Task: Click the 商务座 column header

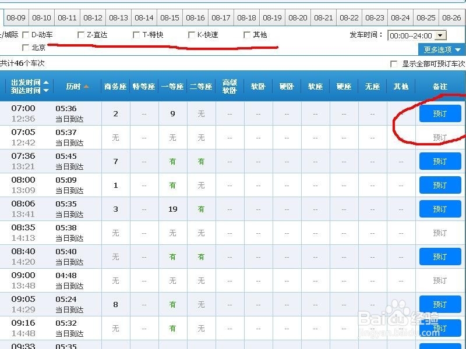Action: (115, 86)
